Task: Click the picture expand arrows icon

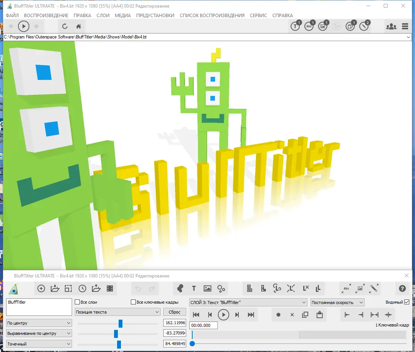Action: 360,288
